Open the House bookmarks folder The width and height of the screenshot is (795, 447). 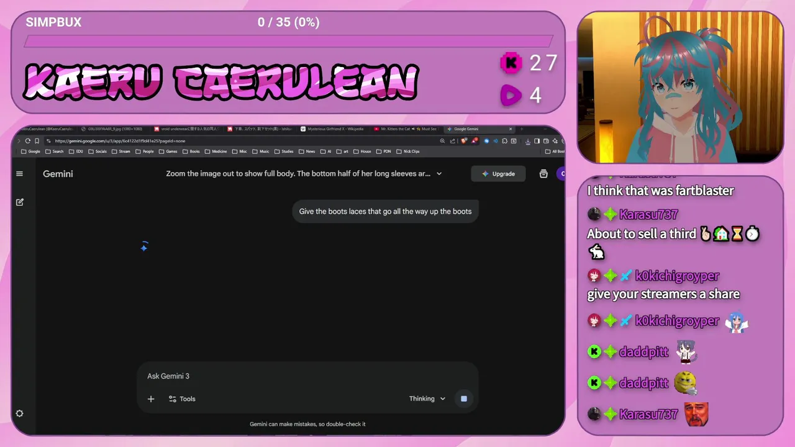point(361,151)
